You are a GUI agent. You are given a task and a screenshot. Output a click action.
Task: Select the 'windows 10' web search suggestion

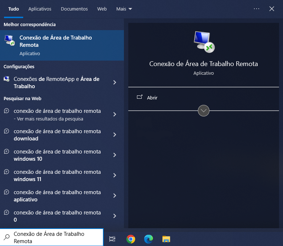(x=57, y=155)
